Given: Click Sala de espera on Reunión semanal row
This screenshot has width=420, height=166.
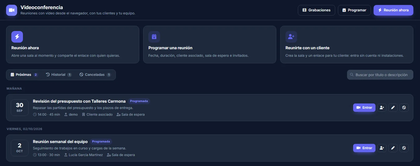Looking at the screenshot, I should (x=123, y=155).
